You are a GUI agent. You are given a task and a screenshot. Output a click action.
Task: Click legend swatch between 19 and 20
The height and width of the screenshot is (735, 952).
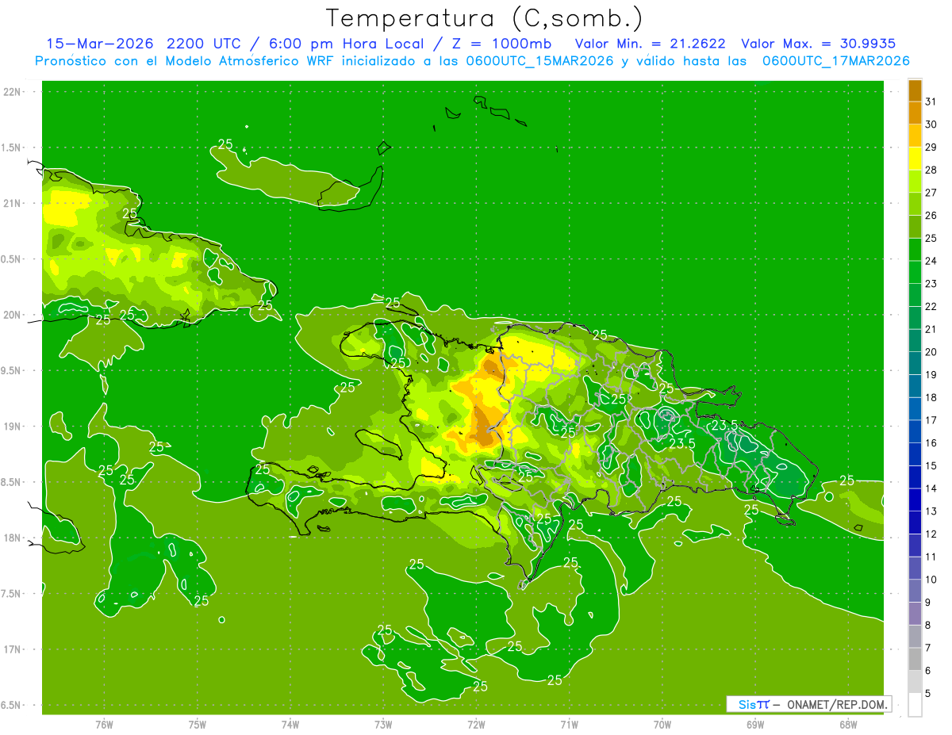tap(915, 363)
